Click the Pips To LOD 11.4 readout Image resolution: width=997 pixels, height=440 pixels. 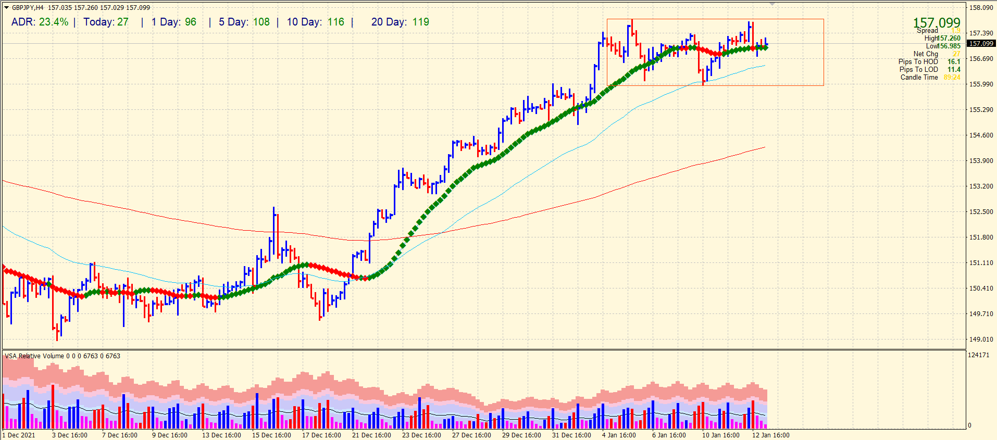coord(930,69)
